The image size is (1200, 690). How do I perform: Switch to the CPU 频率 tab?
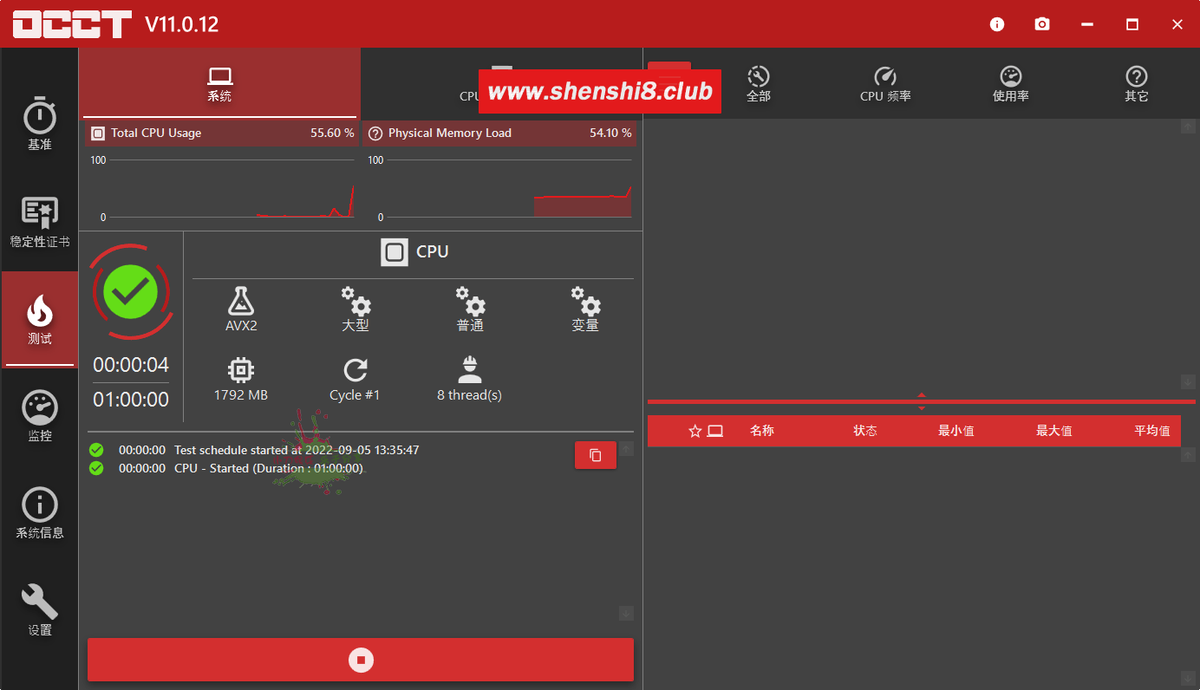pos(885,83)
